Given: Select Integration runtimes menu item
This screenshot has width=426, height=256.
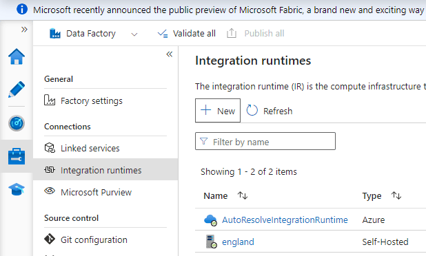Looking at the screenshot, I should [x=105, y=170].
